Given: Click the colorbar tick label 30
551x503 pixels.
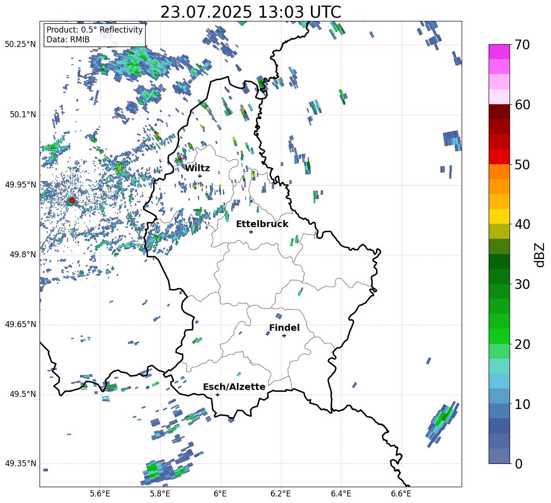Looking at the screenshot, I should pyautogui.click(x=522, y=284).
